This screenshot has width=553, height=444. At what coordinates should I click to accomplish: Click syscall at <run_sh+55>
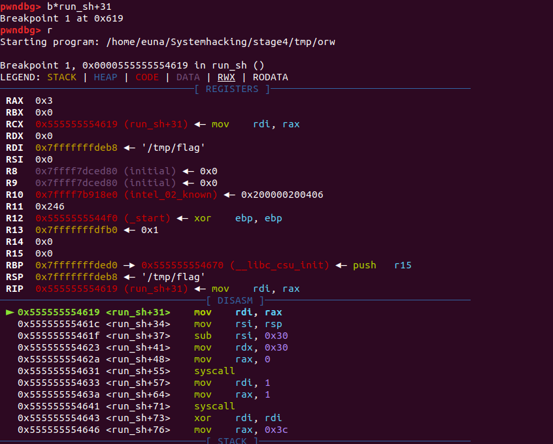pos(214,371)
